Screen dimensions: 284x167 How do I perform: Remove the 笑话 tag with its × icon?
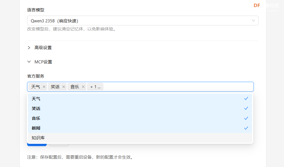pos(64,87)
